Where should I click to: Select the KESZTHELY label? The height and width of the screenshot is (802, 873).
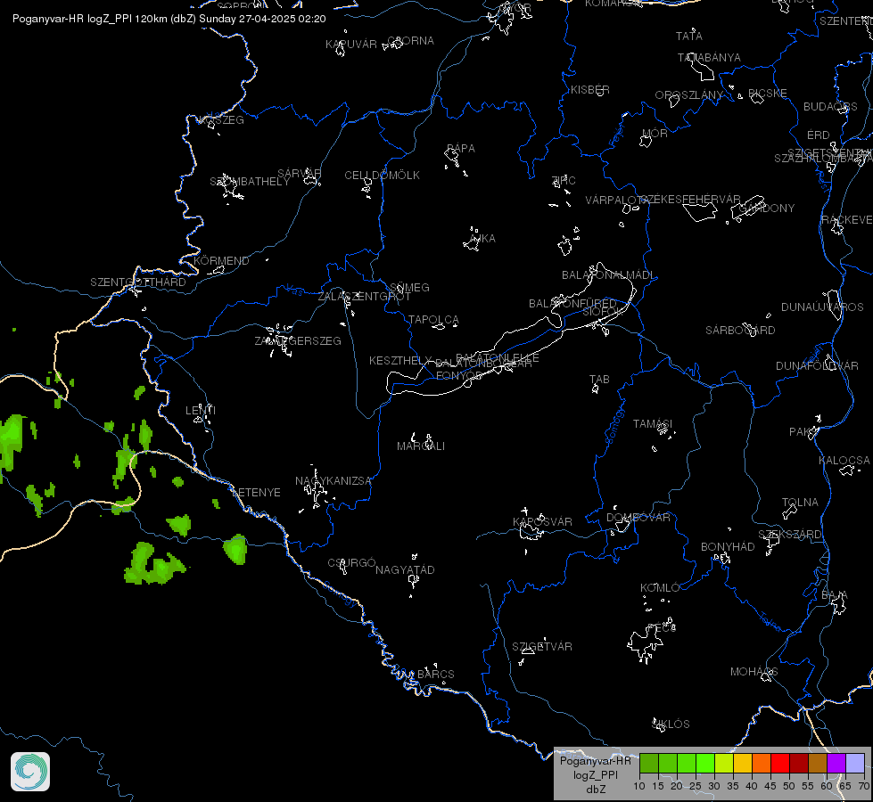click(400, 361)
